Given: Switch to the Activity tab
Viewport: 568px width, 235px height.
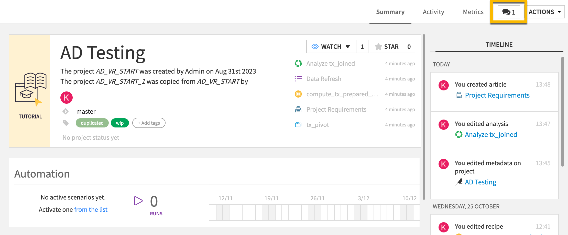Looking at the screenshot, I should [x=433, y=12].
